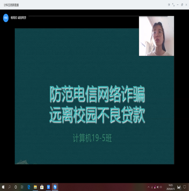
Task: Open Windows search from the taskbar
Action: [9, 187]
